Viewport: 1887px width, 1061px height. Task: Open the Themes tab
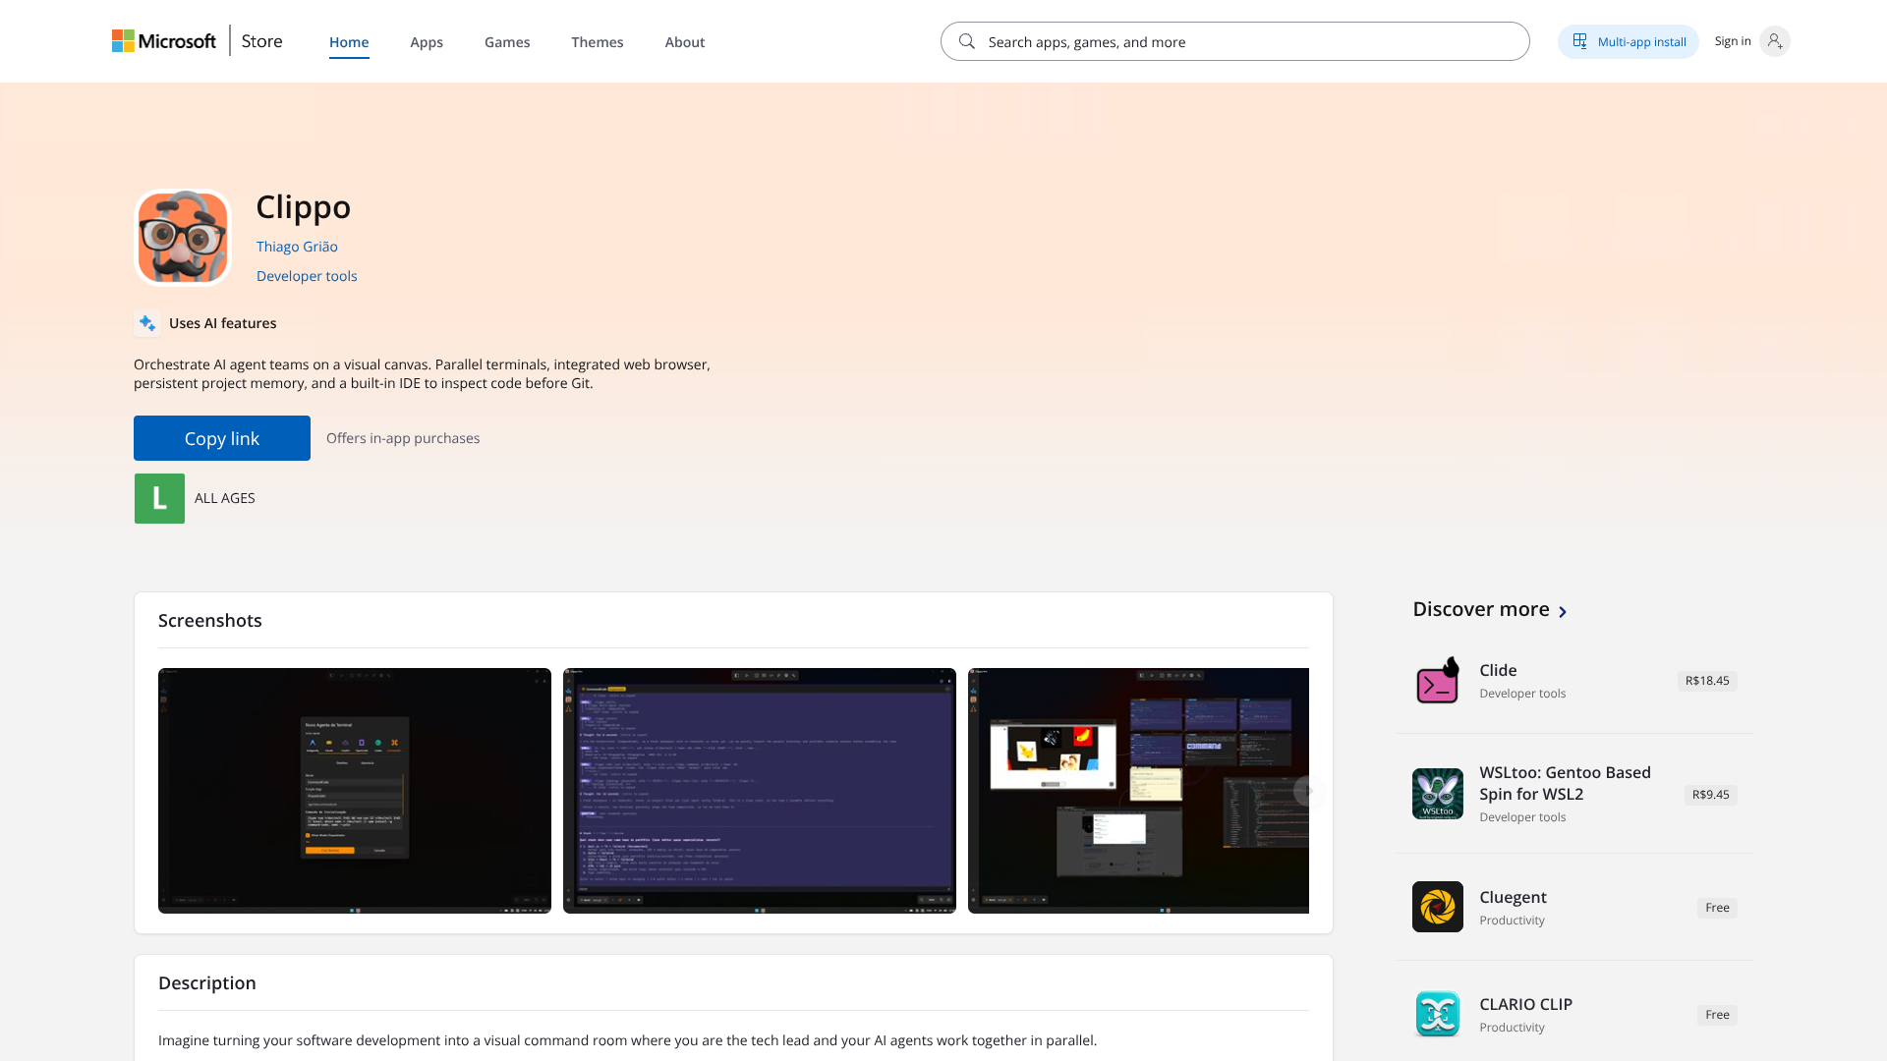tap(598, 41)
